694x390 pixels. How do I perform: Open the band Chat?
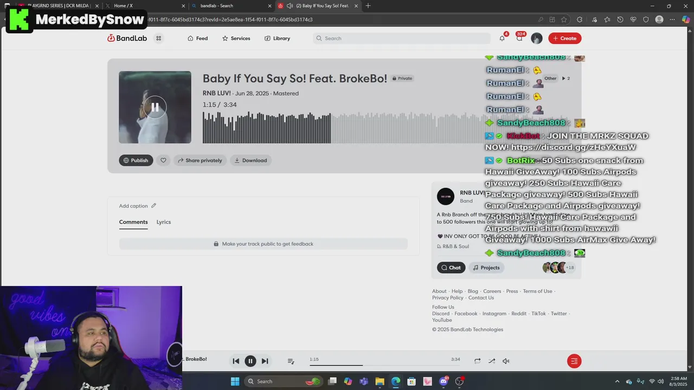click(451, 268)
